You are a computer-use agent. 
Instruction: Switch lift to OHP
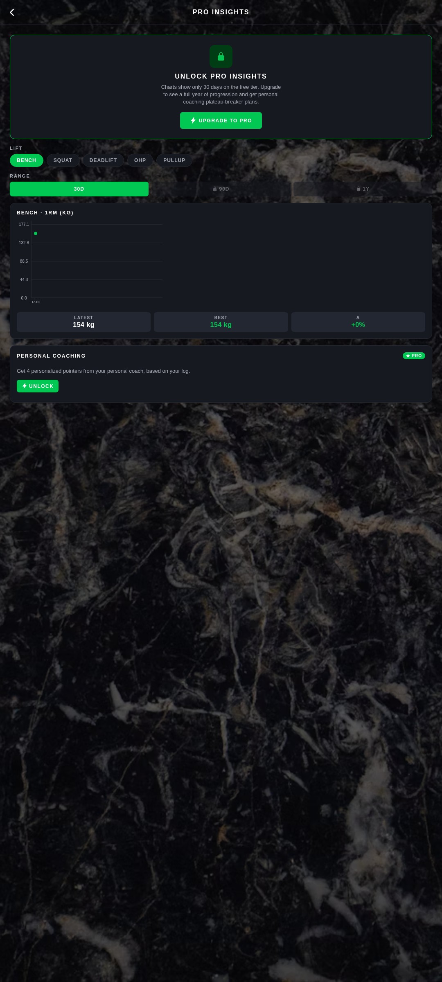point(140,160)
